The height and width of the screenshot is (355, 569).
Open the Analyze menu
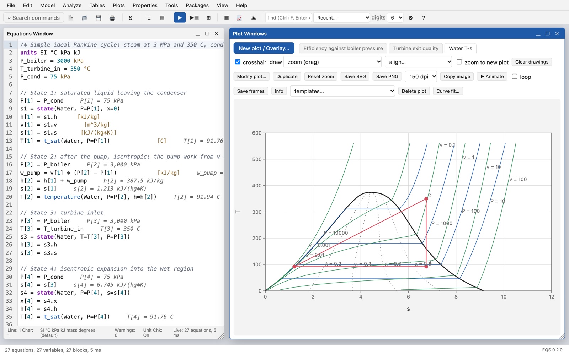tap(72, 5)
